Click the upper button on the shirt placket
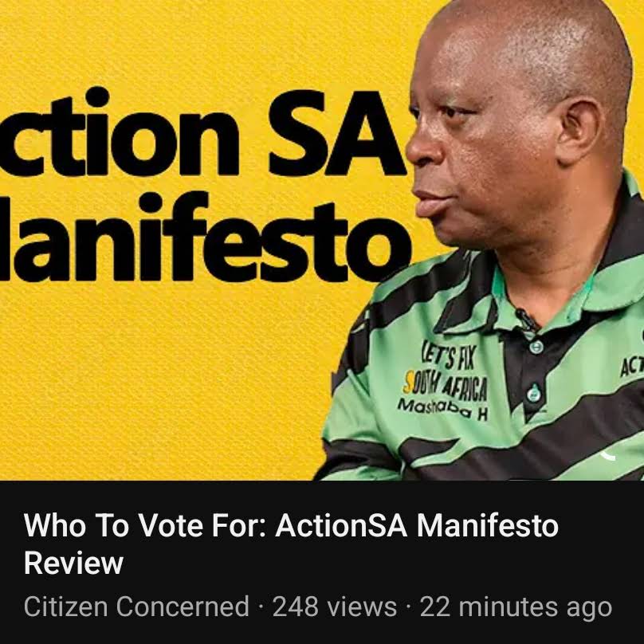Screen dimensions: 644x644 coord(536,347)
